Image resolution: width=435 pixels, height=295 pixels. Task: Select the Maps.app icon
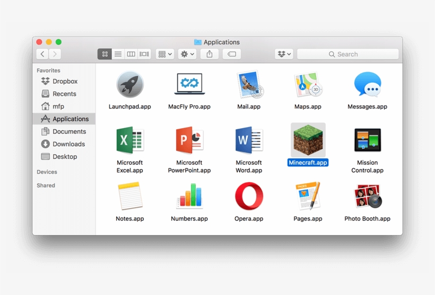308,85
